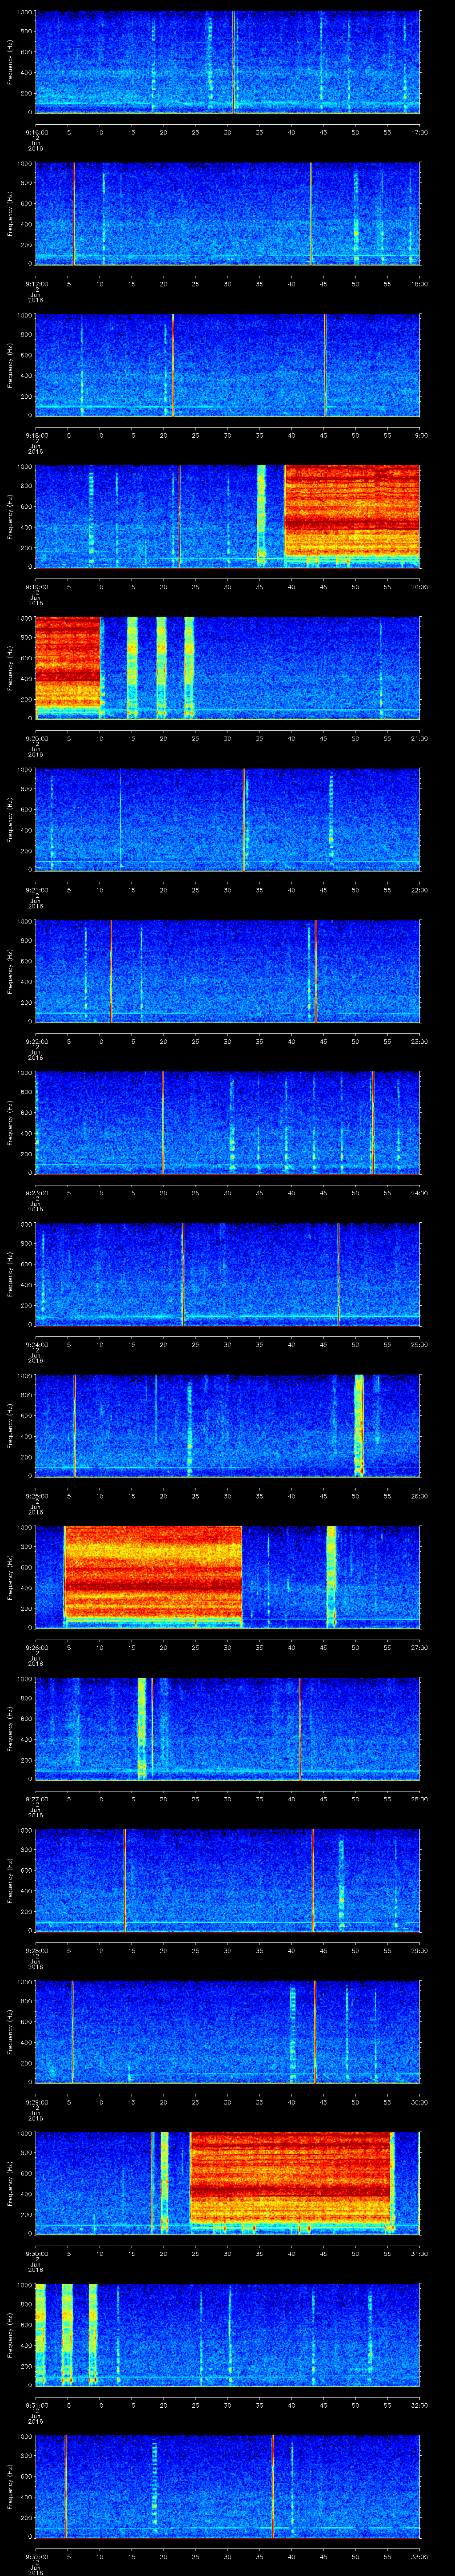Viewport: 455px width, 2576px height.
Task: Click the 1000 Hz tick label on 9:22:00 panel
Action: 24,922
